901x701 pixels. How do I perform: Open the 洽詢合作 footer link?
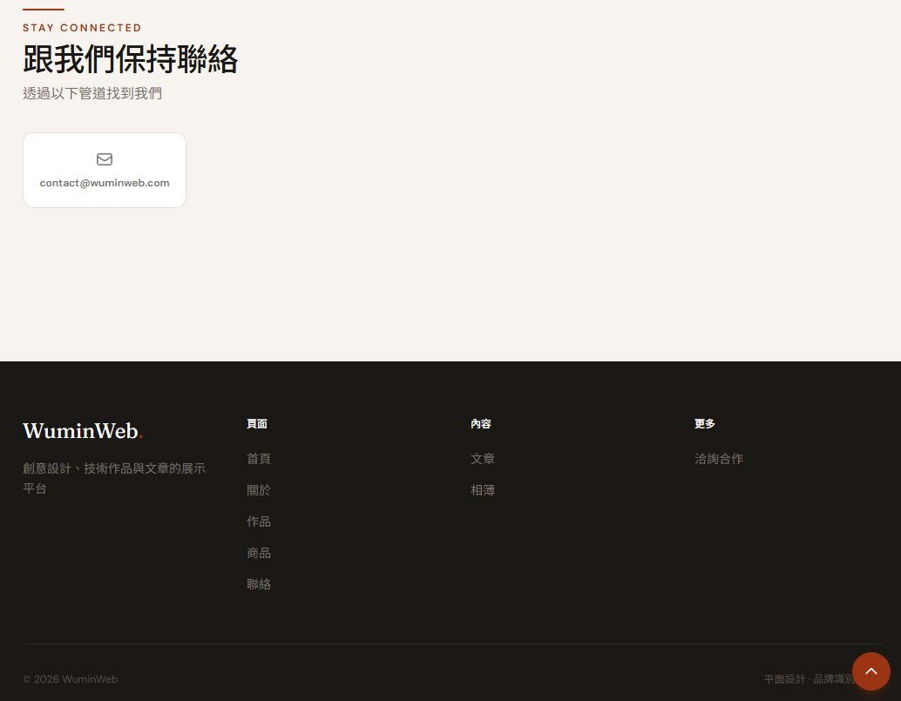[719, 459]
